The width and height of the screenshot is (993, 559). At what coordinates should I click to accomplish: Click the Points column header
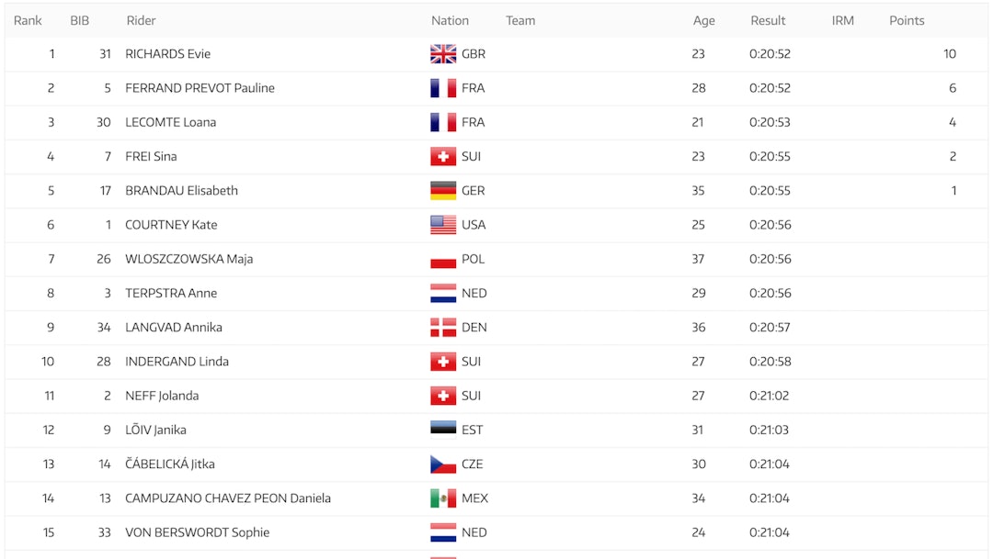point(907,20)
